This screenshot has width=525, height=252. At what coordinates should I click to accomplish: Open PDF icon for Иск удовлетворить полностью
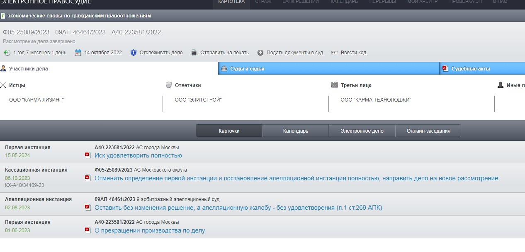pos(87,155)
